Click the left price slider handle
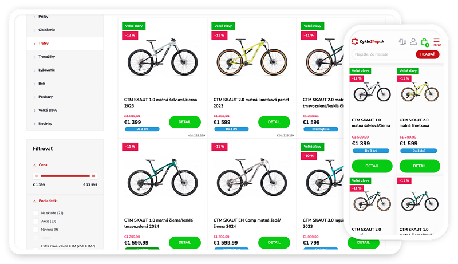The image size is (458, 264). [x=36, y=176]
